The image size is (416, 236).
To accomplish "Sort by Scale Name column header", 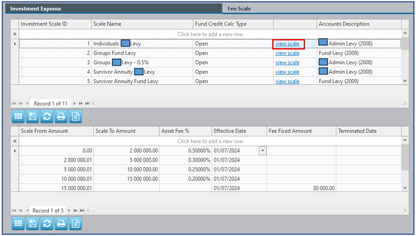I will [142, 24].
